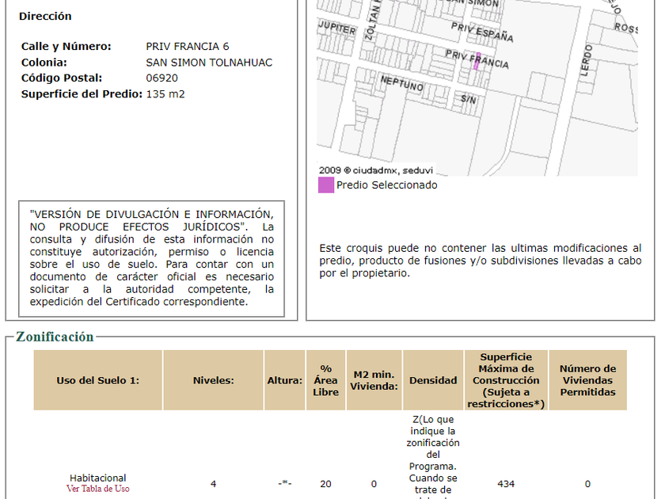Click the 'Colonia:' label

pos(44,63)
